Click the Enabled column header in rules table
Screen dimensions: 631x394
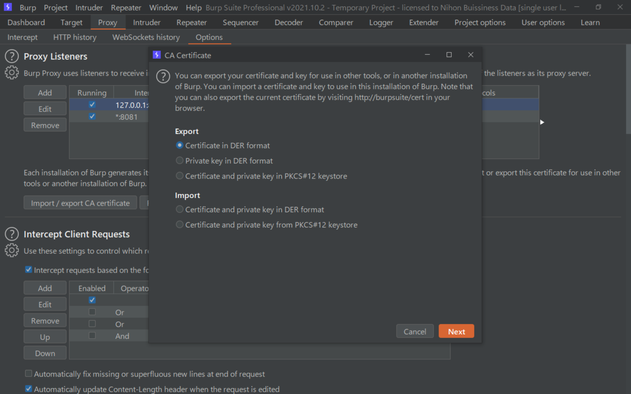(x=92, y=288)
